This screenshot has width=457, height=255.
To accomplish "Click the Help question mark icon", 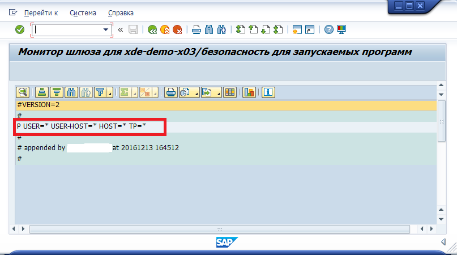I will click(x=328, y=29).
